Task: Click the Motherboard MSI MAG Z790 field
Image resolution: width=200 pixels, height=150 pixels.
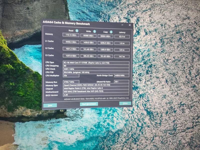Action: click(x=96, y=91)
